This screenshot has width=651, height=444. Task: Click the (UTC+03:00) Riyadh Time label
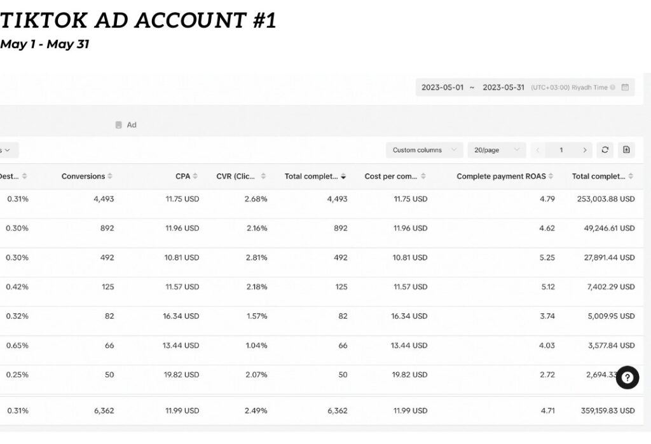coord(569,88)
